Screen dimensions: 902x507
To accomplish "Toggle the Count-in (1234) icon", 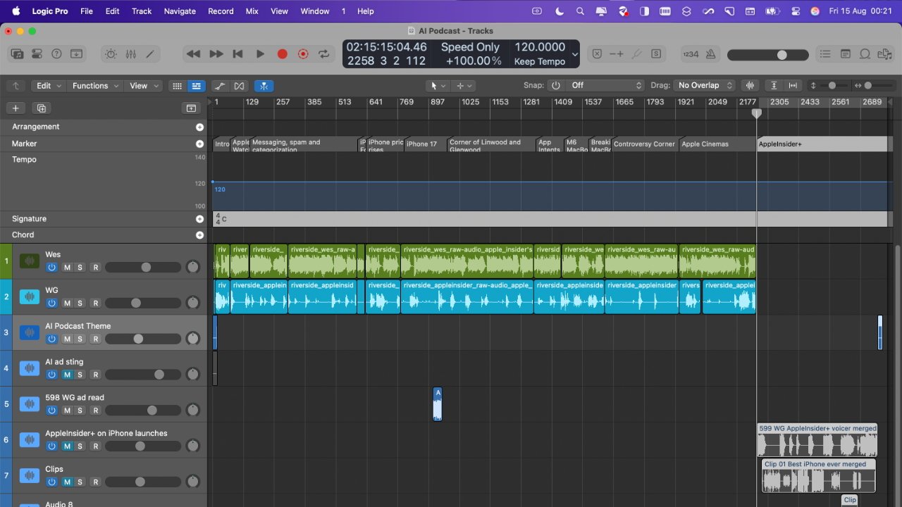I will 692,54.
